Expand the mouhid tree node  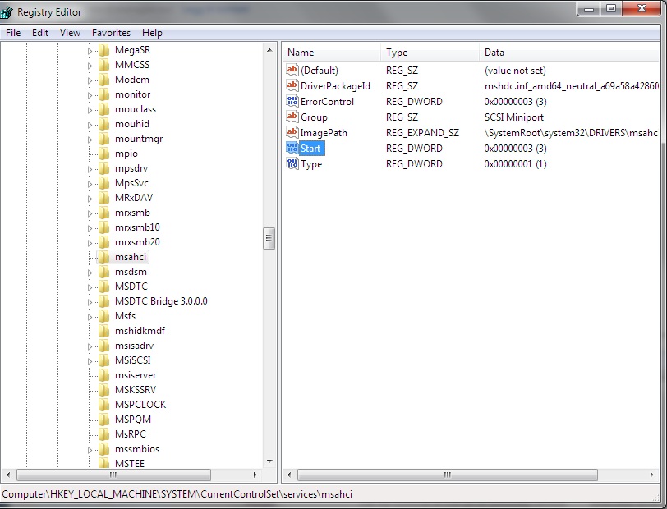90,125
